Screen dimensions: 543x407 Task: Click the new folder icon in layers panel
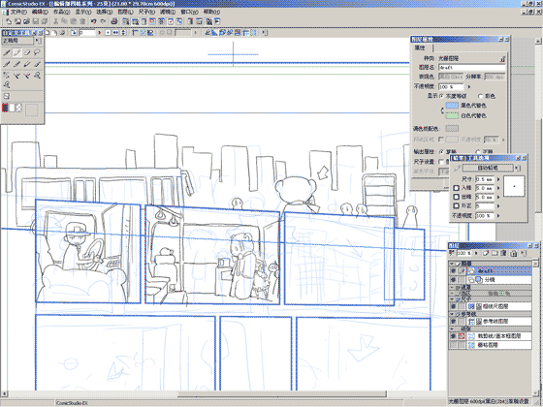pos(495,253)
